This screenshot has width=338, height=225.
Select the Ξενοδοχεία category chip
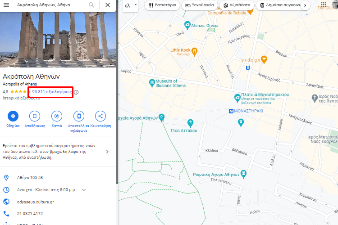(200, 5)
